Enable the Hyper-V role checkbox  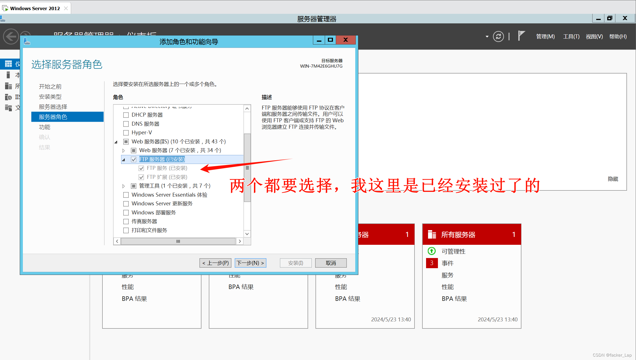point(126,133)
